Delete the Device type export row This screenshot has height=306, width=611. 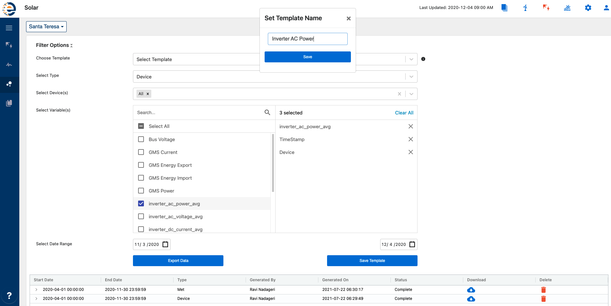pos(543,299)
